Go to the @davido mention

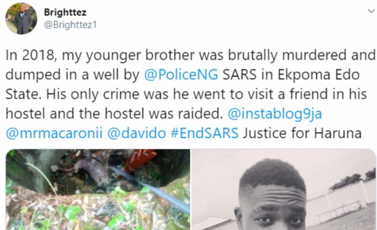click(137, 133)
